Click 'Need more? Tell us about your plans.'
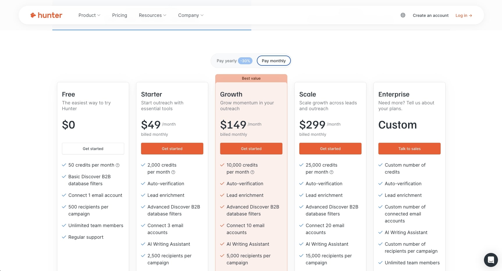Viewport: 502px width, 271px height. click(406, 106)
